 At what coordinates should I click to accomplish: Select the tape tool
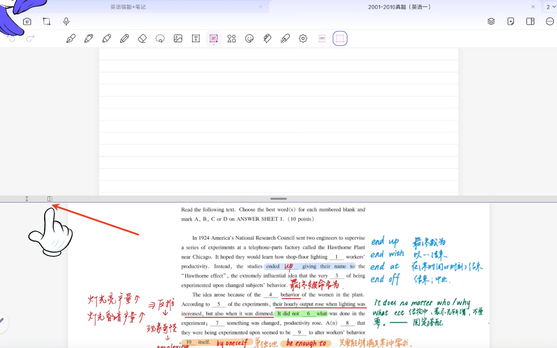click(x=267, y=38)
